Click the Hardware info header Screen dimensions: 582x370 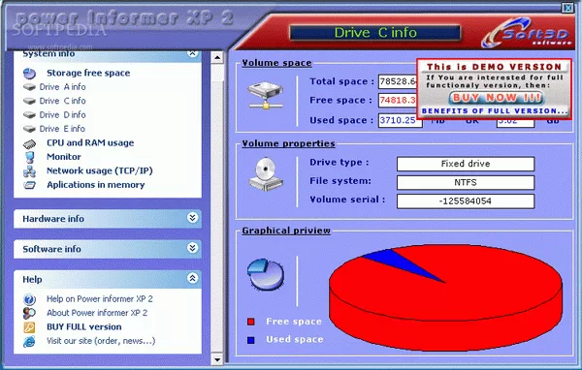(108, 219)
